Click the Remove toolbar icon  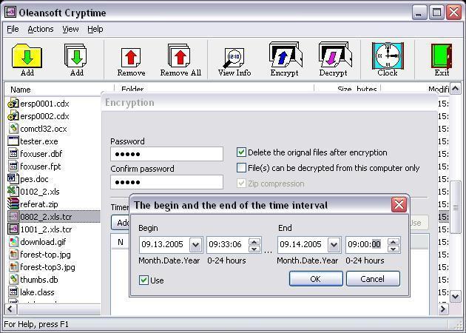click(131, 58)
